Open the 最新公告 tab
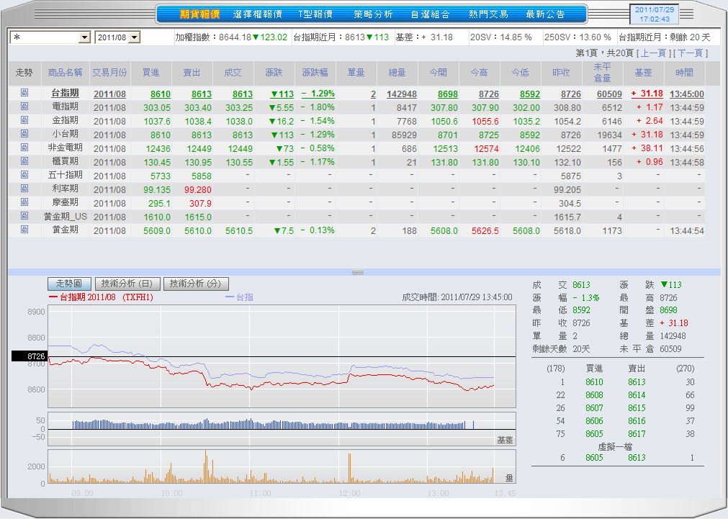 (x=546, y=14)
